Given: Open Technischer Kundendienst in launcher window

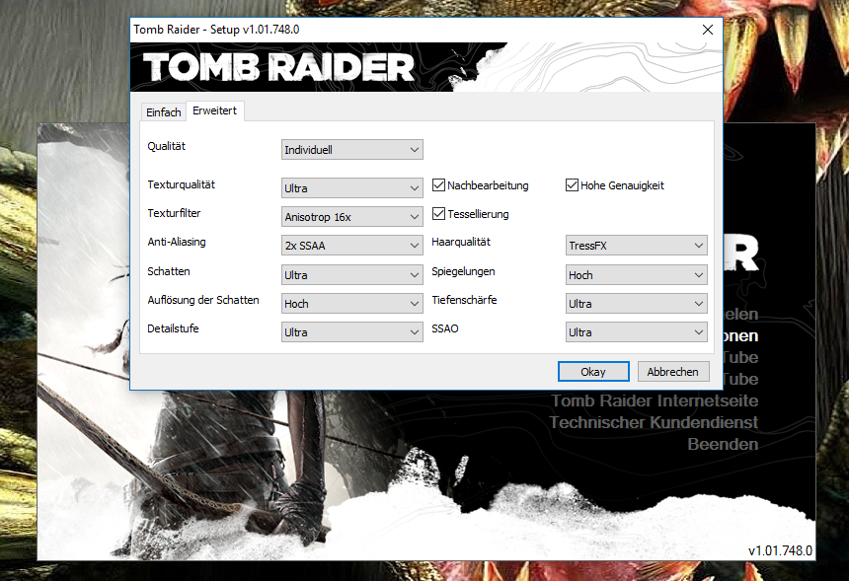Looking at the screenshot, I should (x=654, y=422).
